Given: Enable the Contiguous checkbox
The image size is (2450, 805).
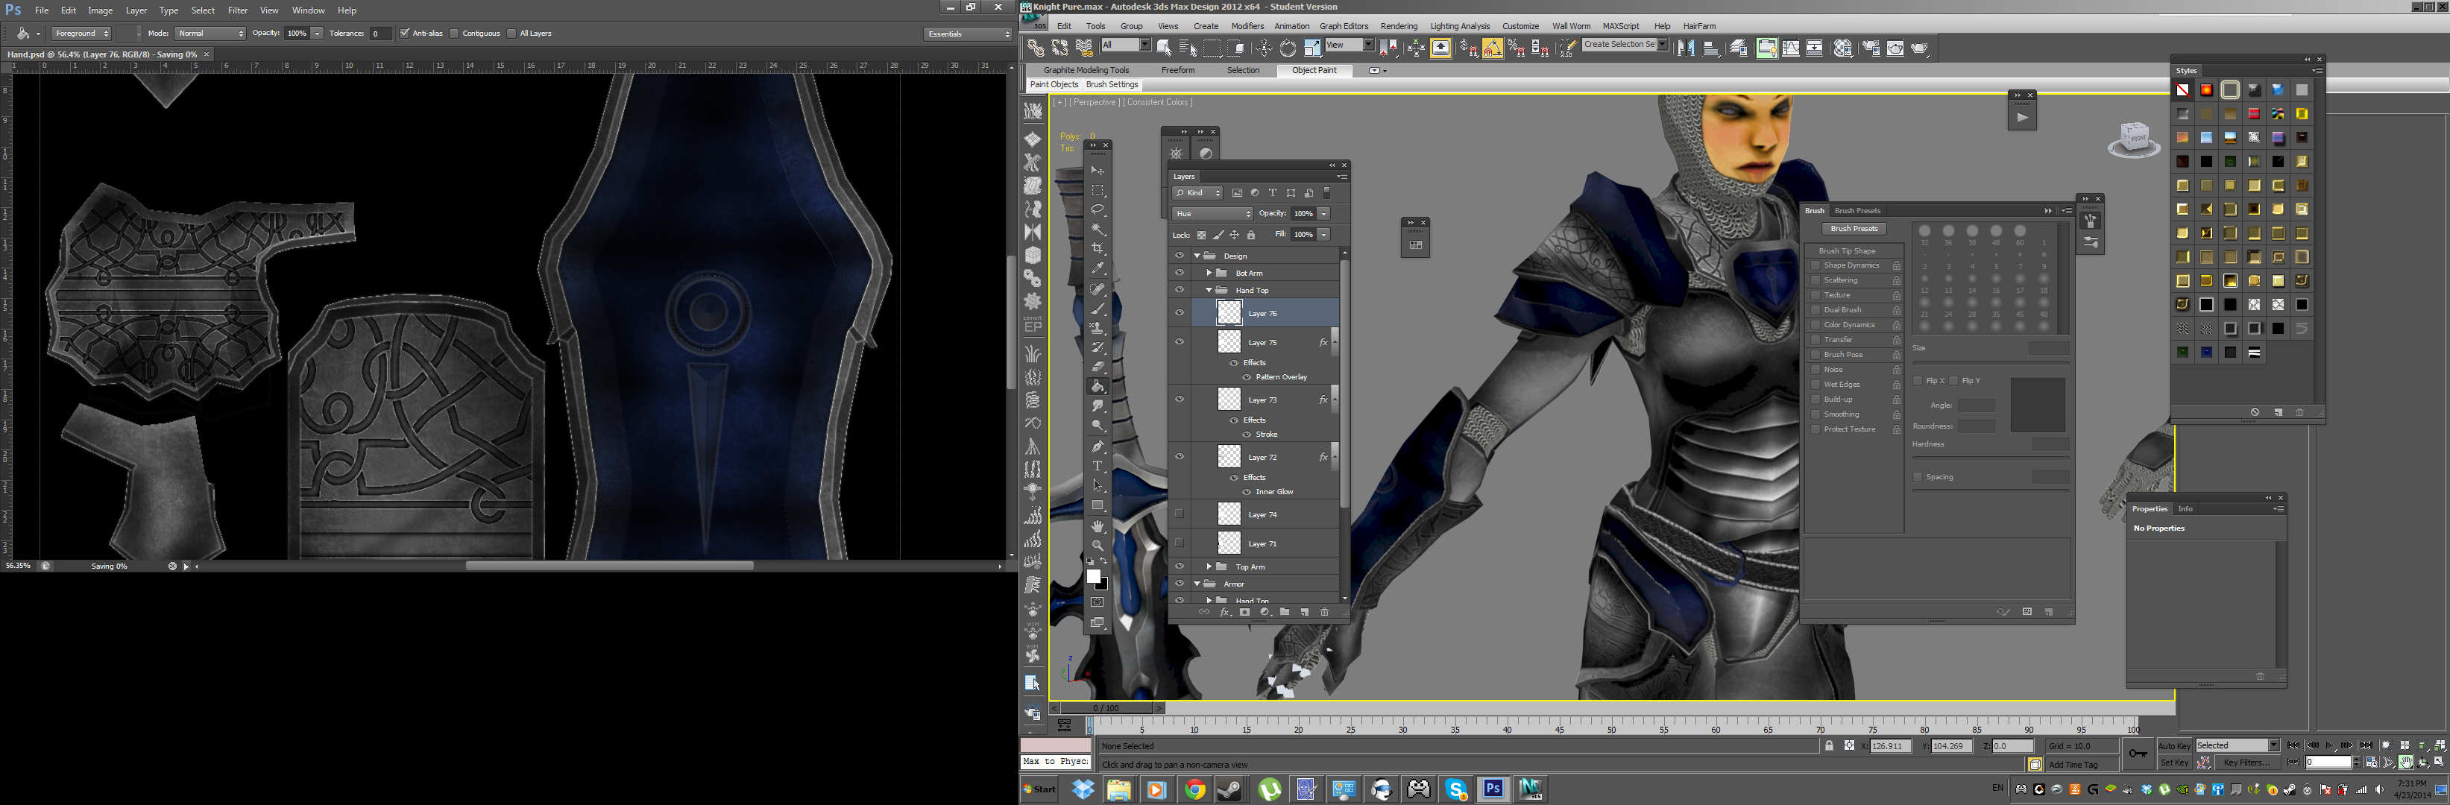Looking at the screenshot, I should click(455, 34).
